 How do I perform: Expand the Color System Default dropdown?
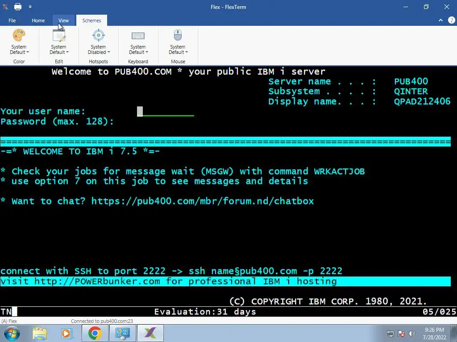coord(19,49)
